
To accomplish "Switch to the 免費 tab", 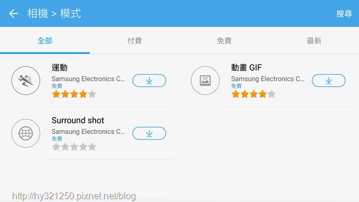I will (x=224, y=41).
